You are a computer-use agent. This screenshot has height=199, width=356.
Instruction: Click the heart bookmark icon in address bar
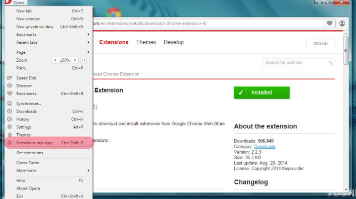(330, 23)
